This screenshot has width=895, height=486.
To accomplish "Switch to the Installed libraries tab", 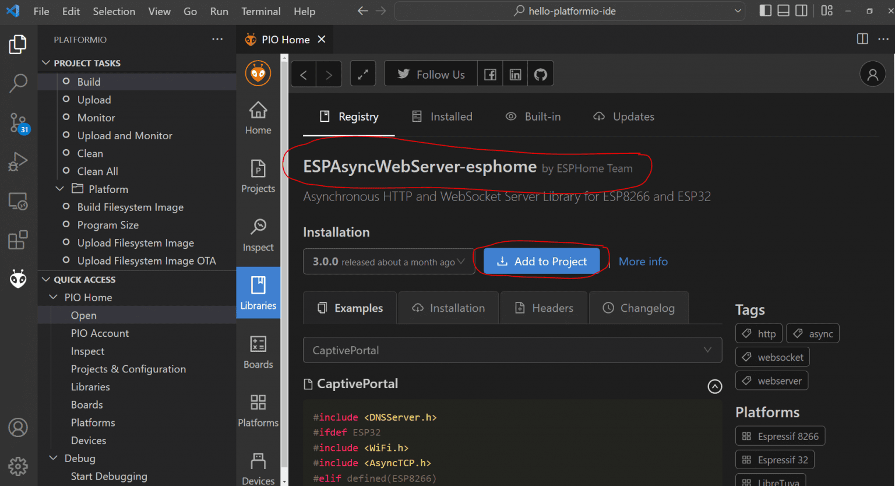I will point(442,117).
